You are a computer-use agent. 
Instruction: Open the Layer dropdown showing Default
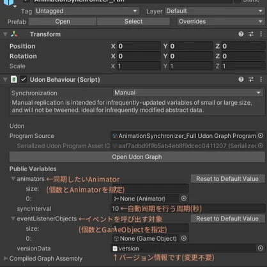[215, 11]
